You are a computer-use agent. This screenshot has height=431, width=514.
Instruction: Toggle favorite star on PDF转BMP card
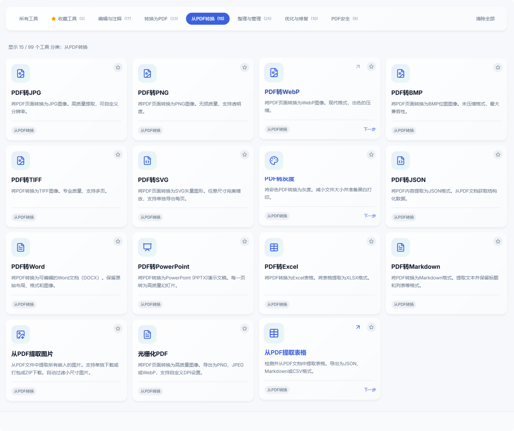[x=498, y=67]
